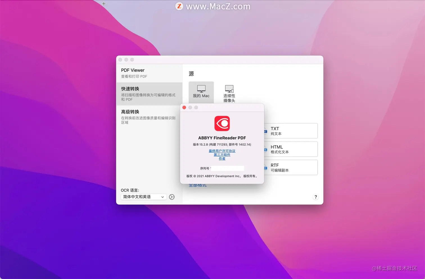
Task: Select My Mac as the source
Action: point(201,92)
